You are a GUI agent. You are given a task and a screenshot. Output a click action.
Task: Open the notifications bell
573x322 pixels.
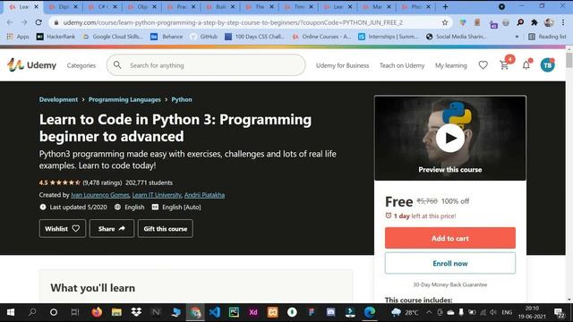[526, 65]
